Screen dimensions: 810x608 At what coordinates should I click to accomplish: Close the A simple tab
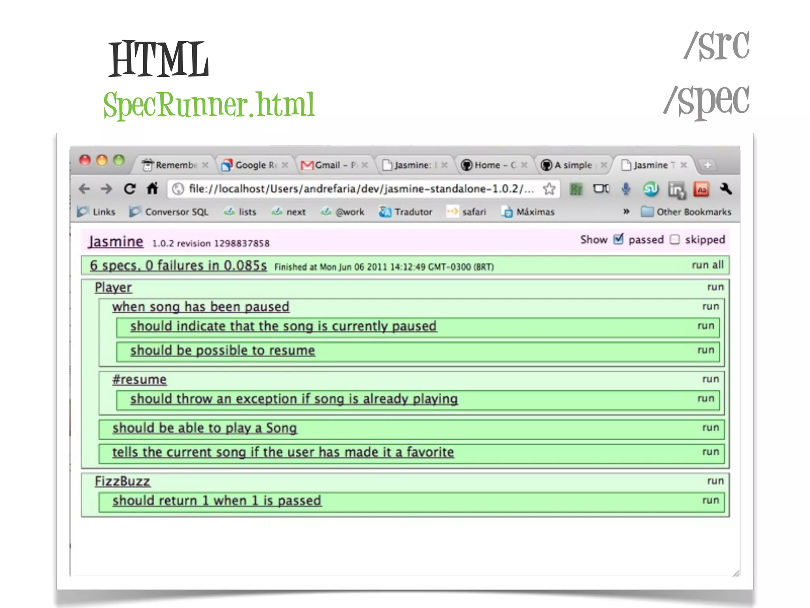[604, 165]
